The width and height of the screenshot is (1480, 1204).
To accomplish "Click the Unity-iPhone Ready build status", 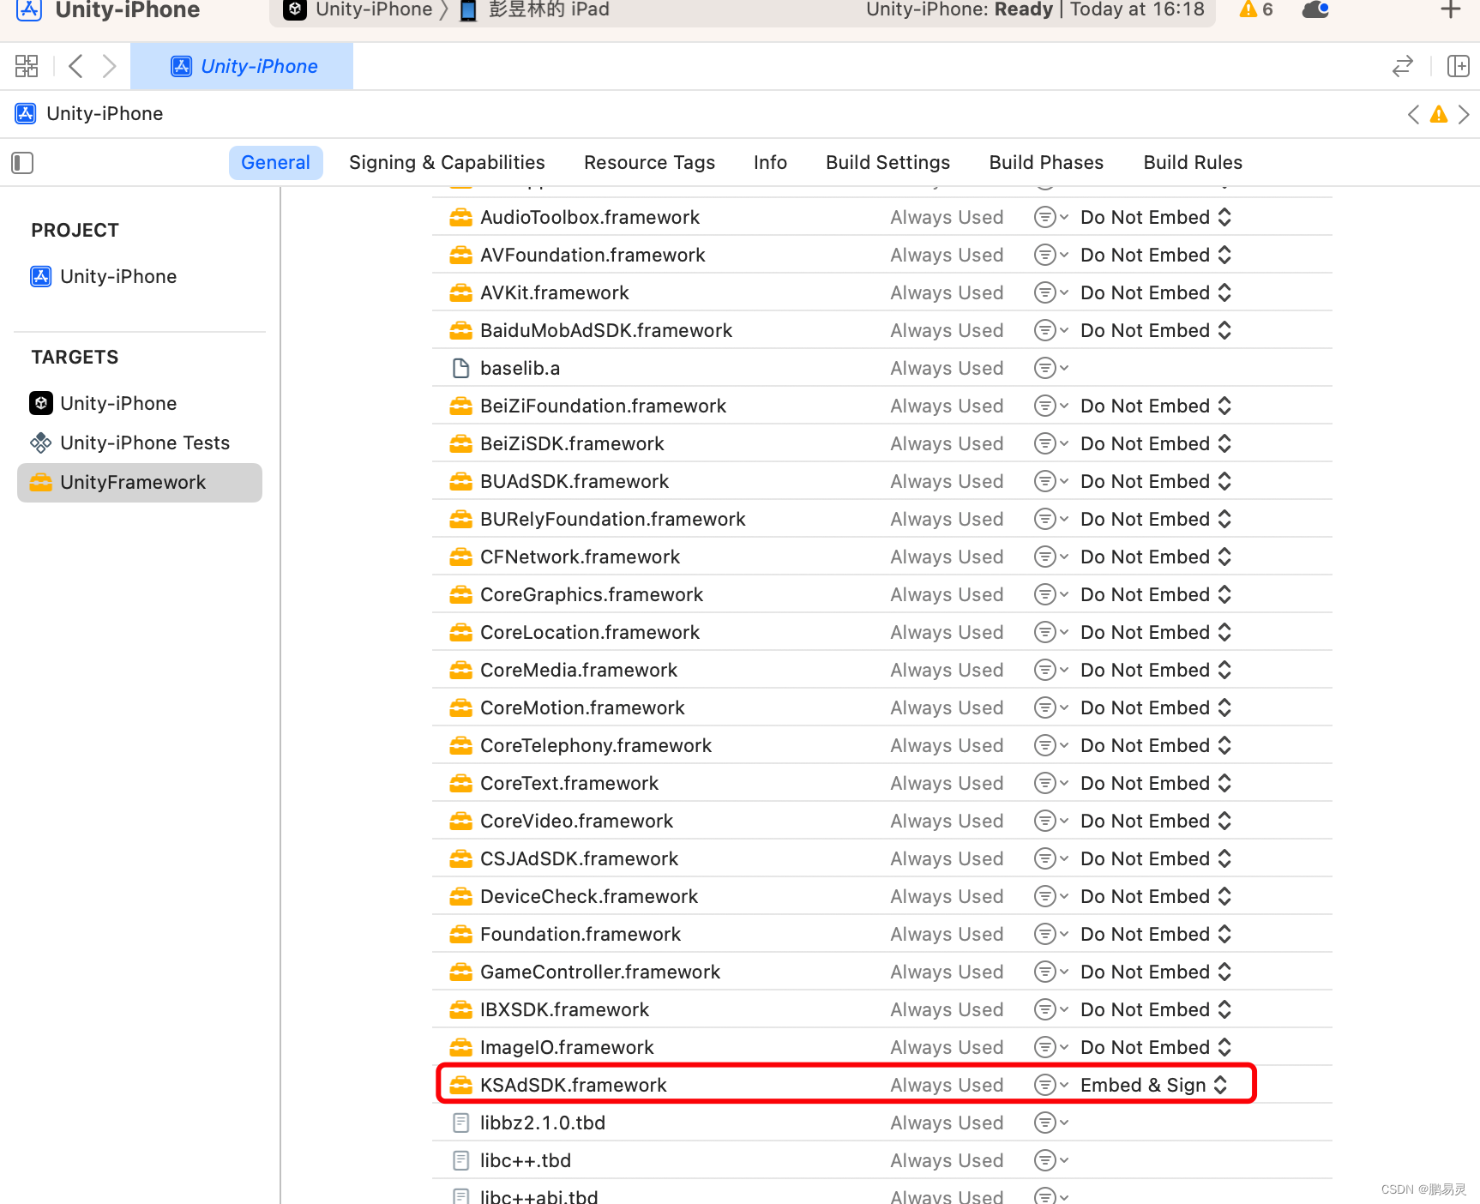I will click(1035, 9).
